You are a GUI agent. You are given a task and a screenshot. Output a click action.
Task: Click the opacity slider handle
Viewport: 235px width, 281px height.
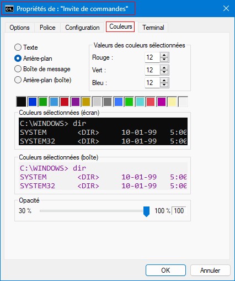[146, 211]
